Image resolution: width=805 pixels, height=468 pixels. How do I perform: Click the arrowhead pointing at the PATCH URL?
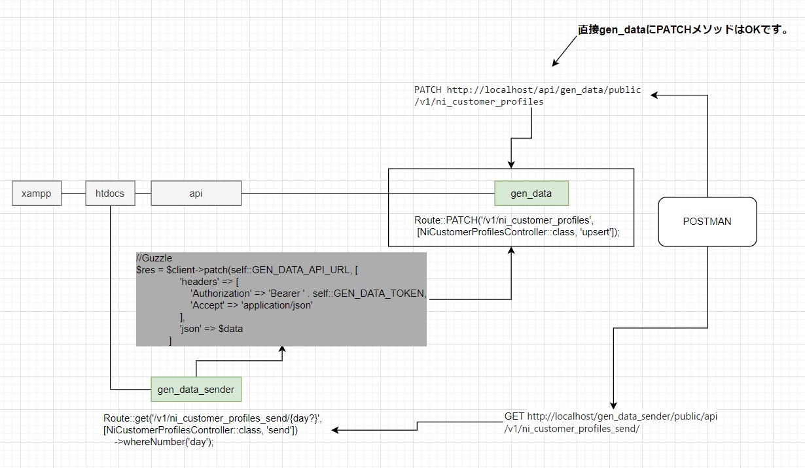(654, 95)
